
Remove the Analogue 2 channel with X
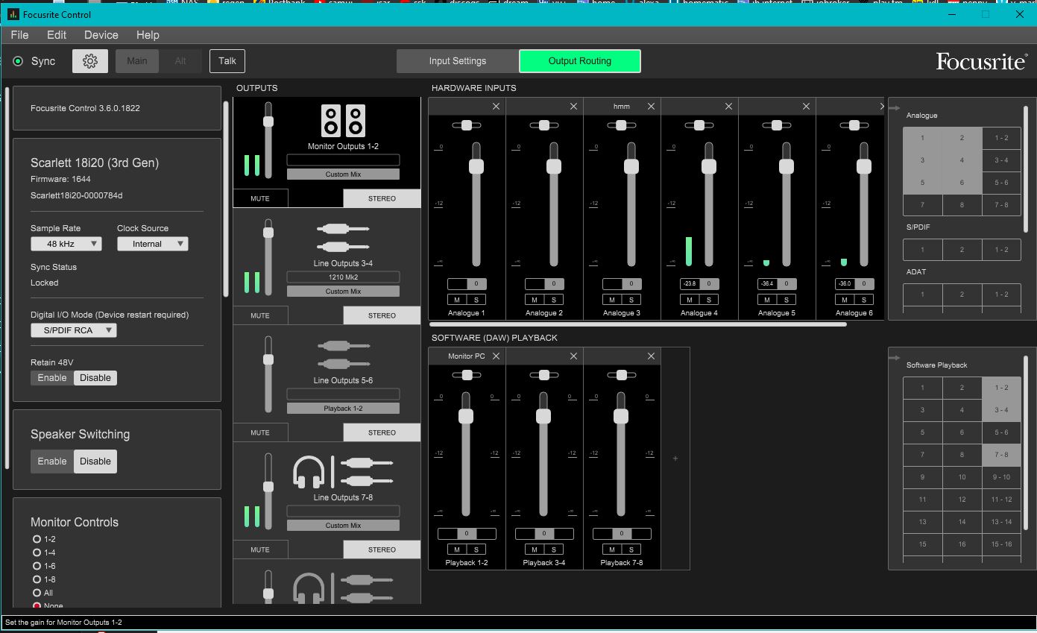coord(574,107)
